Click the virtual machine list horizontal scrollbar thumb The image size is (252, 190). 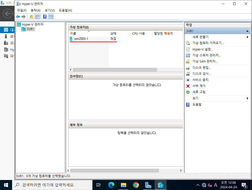click(x=115, y=70)
